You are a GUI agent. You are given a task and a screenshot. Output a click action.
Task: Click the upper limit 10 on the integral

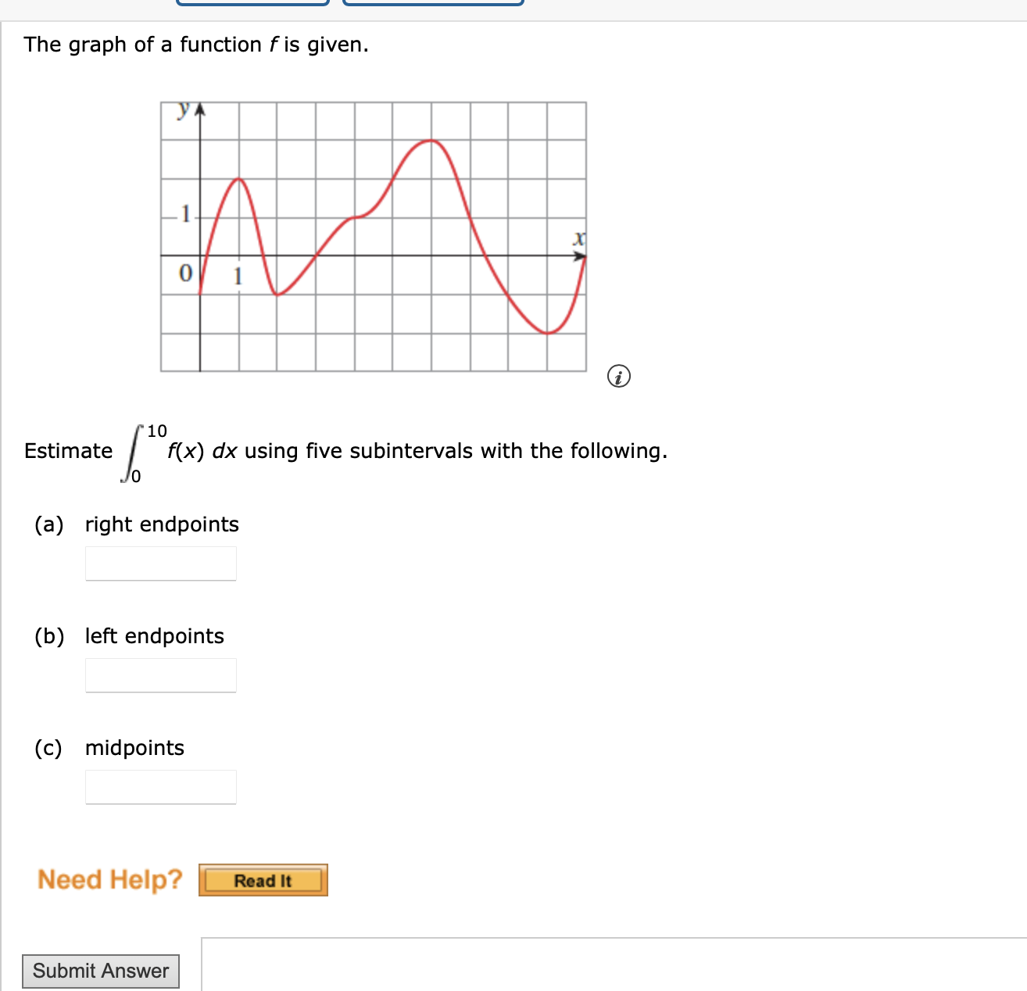pos(156,428)
